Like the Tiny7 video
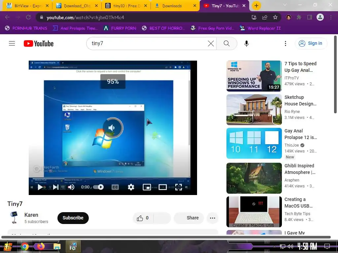Screen dimensions: 338x253 click(143, 218)
